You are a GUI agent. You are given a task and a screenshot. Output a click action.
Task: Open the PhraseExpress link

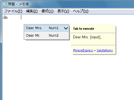[83, 50]
